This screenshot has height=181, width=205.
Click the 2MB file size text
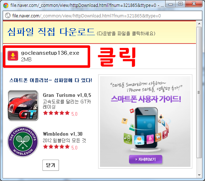point(26,59)
